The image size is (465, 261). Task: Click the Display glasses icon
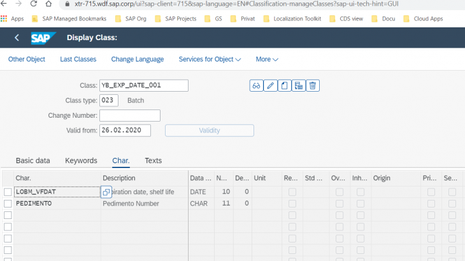(256, 85)
